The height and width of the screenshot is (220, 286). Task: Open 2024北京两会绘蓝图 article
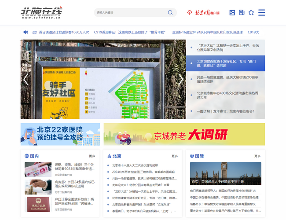tap(143, 172)
